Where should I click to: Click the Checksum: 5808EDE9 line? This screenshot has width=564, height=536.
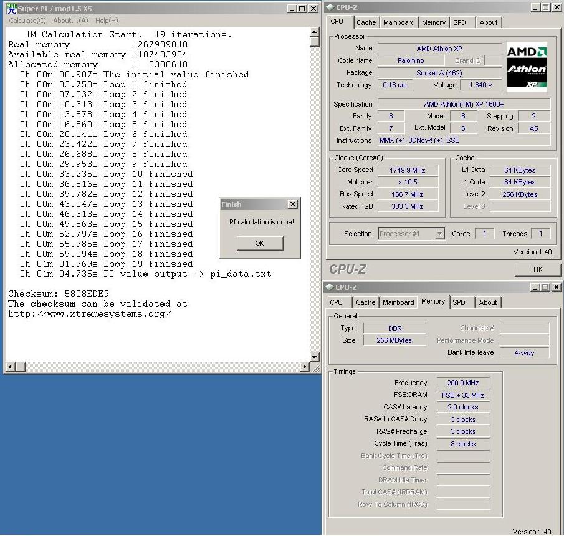pos(59,294)
